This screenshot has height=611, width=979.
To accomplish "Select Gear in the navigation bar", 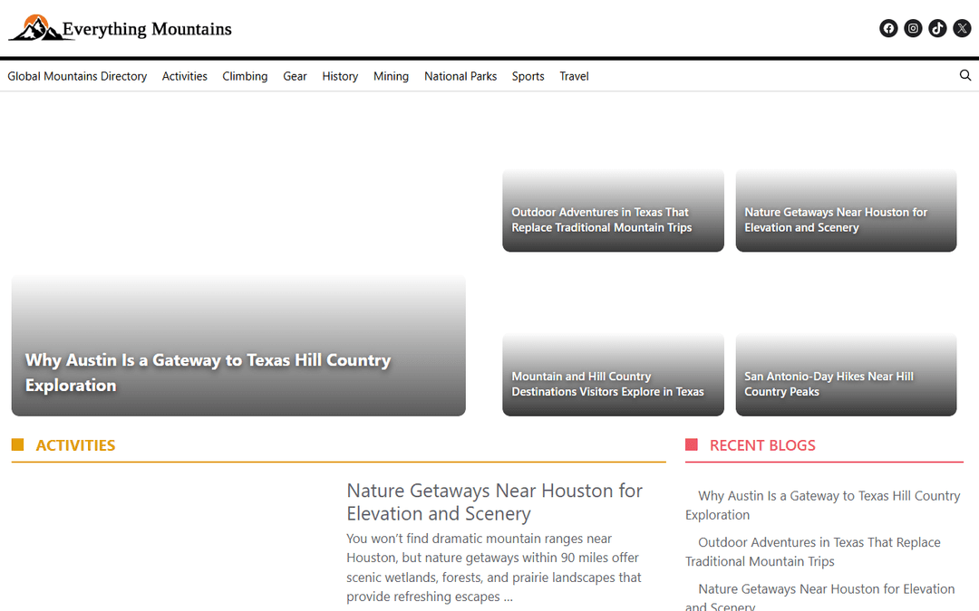I will (x=295, y=76).
